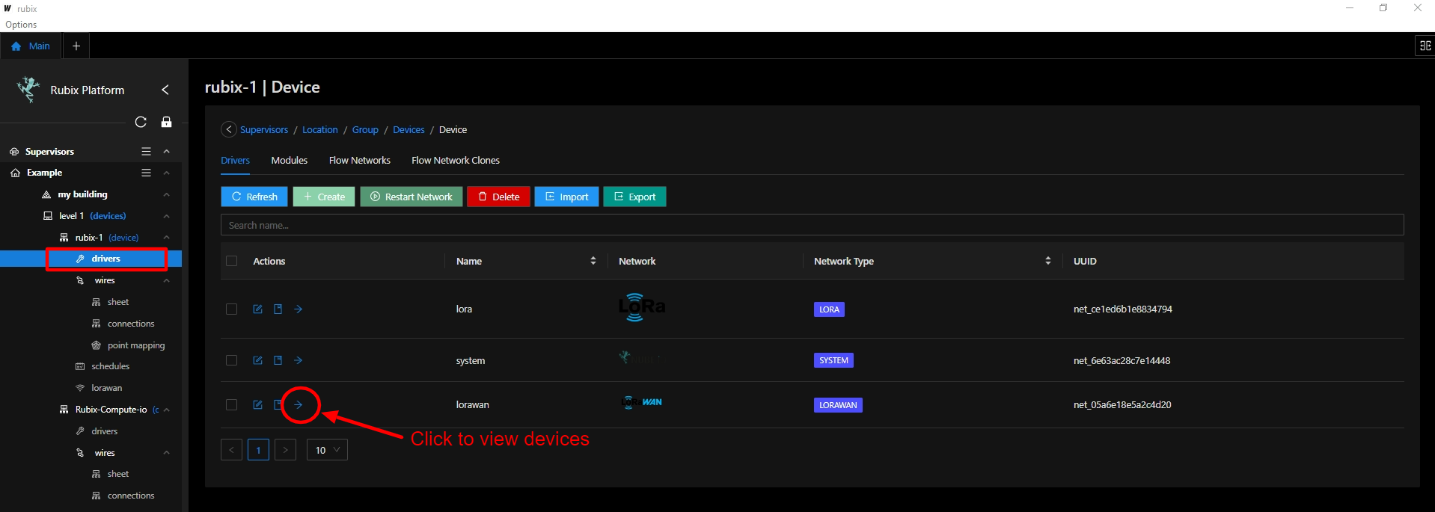The height and width of the screenshot is (512, 1435).
Task: Switch to the Flow Networks tab
Action: [360, 160]
